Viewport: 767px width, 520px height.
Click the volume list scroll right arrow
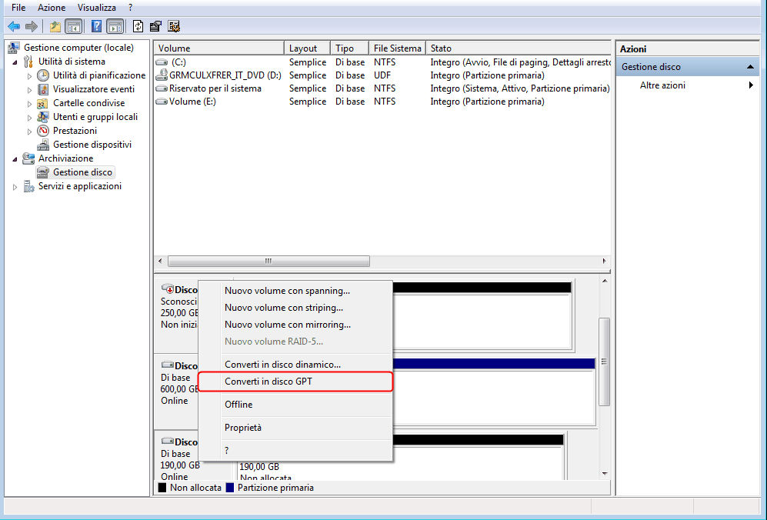[x=605, y=262]
